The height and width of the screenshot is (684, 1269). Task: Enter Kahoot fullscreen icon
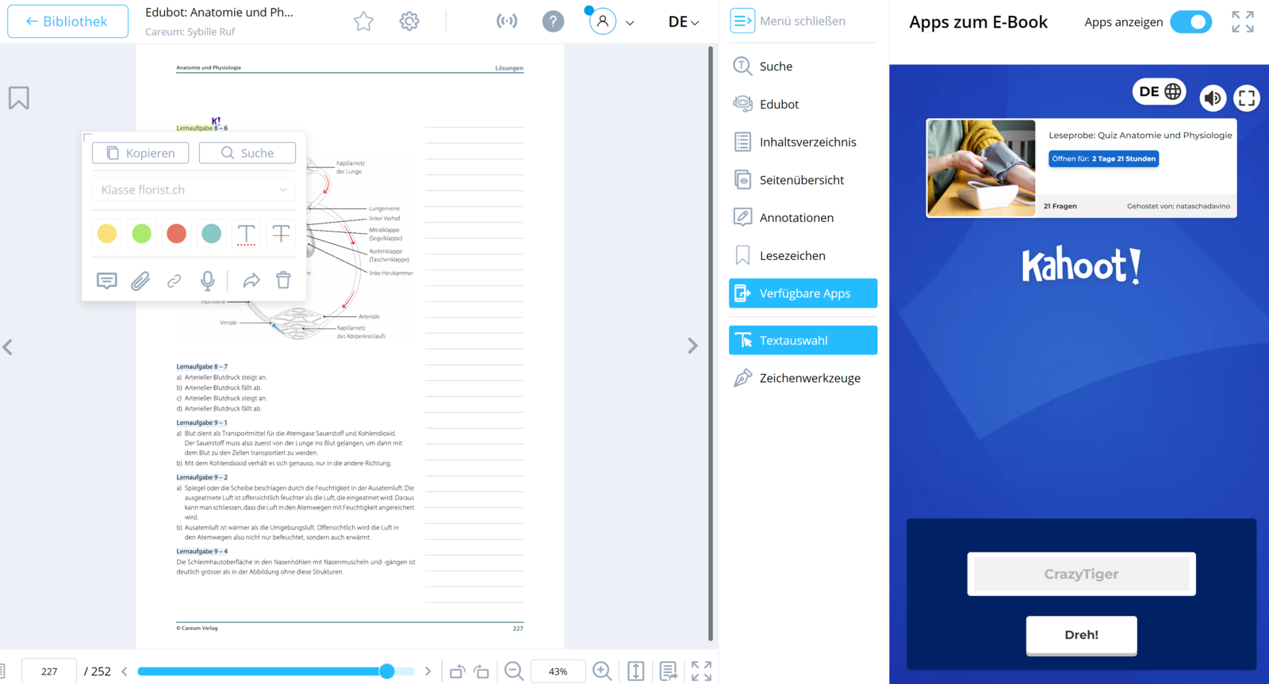coord(1247,98)
